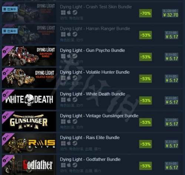
Task: Click the Windows icon under Volatile Hunter Bundle
Action: tap(63, 78)
